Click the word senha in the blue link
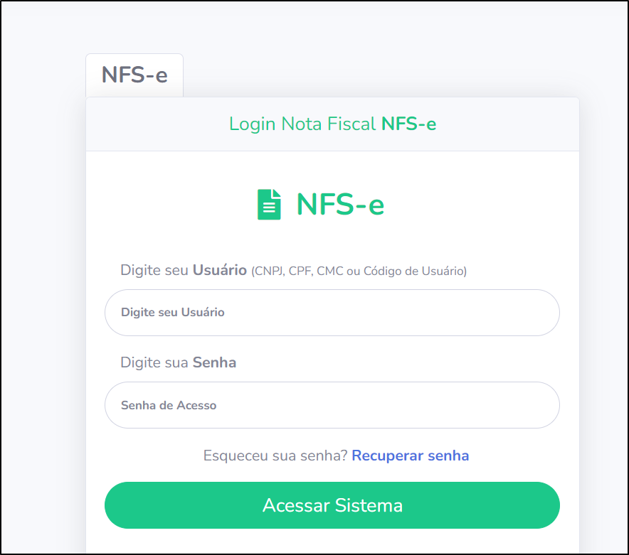Image resolution: width=629 pixels, height=555 pixels. click(448, 456)
